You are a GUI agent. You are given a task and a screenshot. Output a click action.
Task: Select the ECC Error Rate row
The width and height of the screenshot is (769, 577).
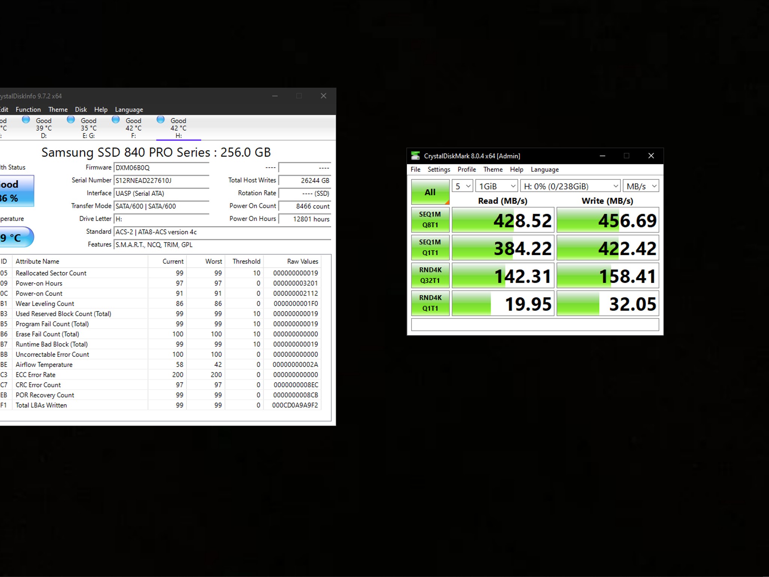coord(160,375)
